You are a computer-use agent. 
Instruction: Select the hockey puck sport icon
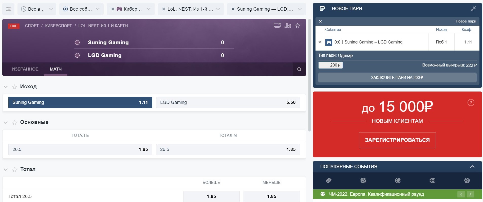pyautogui.click(x=329, y=180)
